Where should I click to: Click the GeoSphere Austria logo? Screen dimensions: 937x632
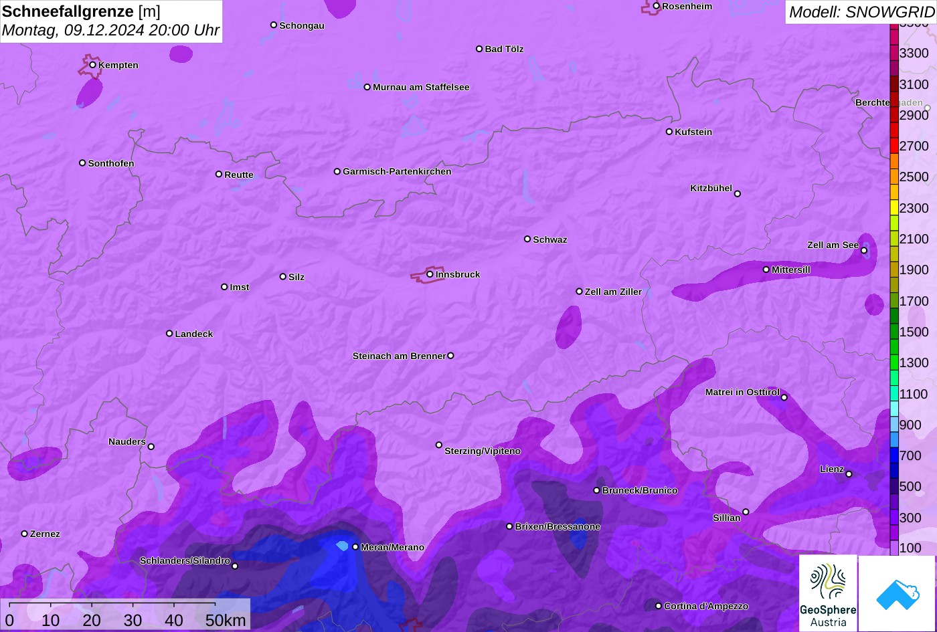point(828,593)
